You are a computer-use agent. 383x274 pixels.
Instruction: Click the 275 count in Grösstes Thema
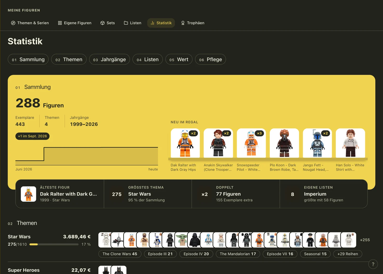[x=117, y=194]
